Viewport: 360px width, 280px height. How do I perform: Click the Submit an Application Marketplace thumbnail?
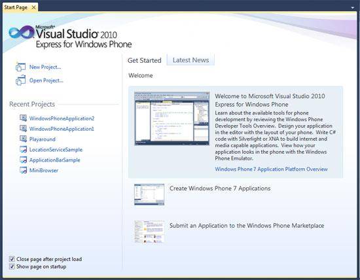149,232
